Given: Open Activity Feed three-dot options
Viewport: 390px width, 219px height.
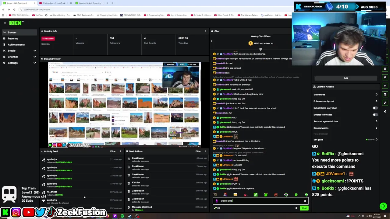Looking at the screenshot, I should (120, 151).
